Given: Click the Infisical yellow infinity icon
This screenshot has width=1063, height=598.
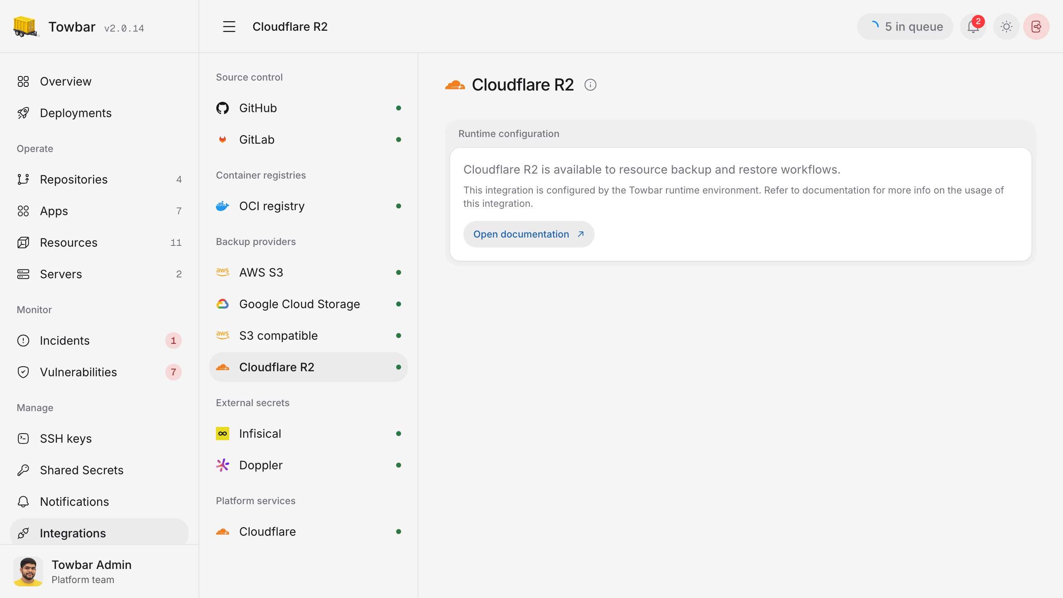Looking at the screenshot, I should (x=223, y=434).
